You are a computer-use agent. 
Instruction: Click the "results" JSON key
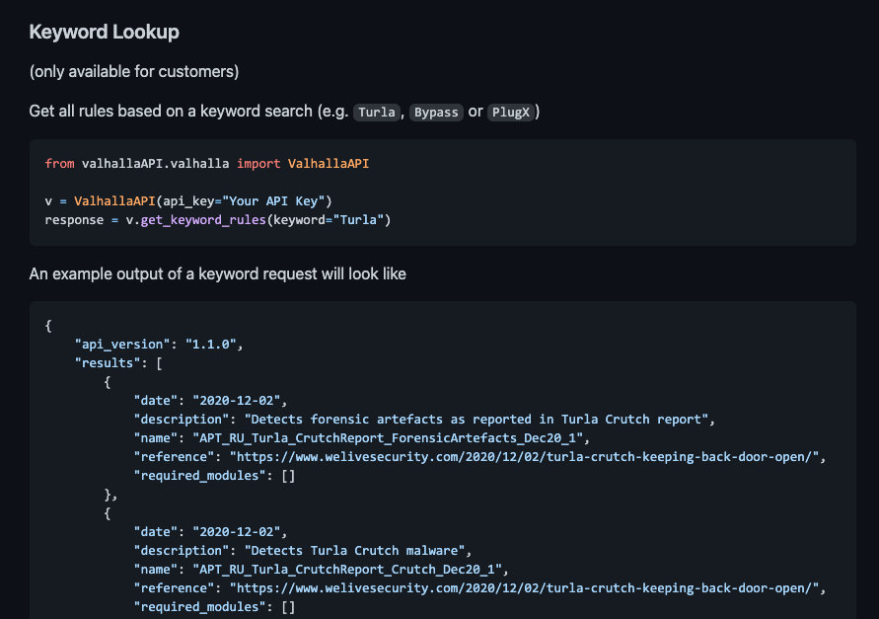104,362
